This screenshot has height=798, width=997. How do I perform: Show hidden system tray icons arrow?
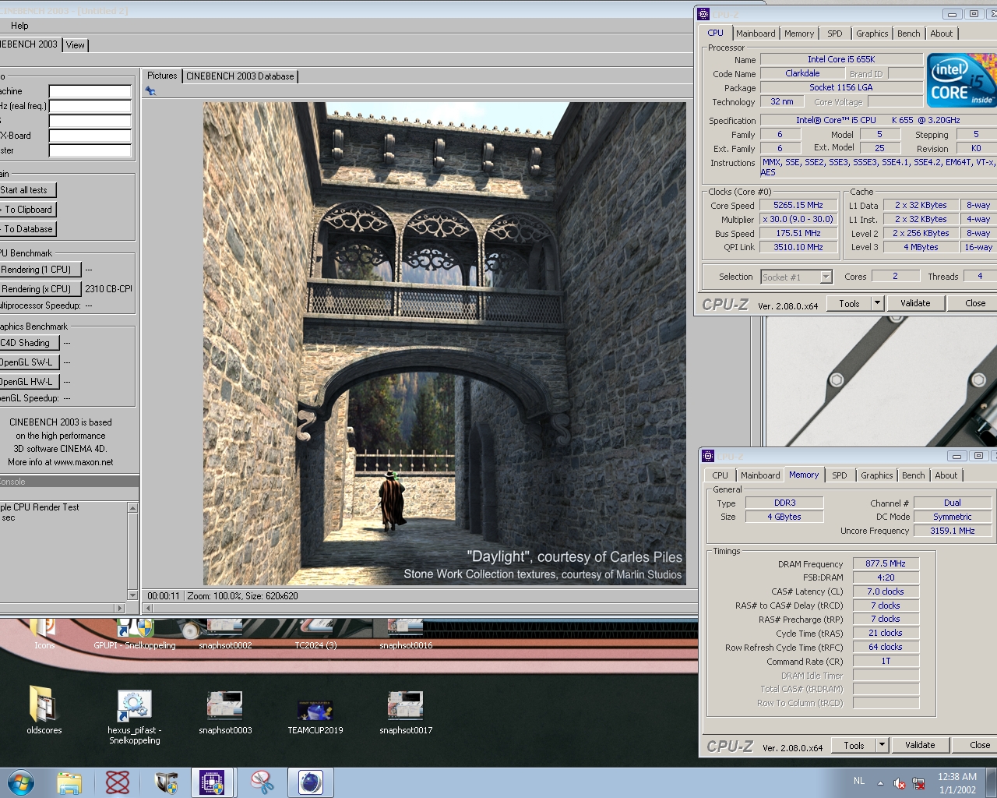pos(881,783)
